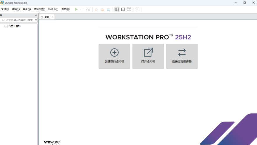
Task: Open the 选项卡(T) menu
Action: coord(53,9)
